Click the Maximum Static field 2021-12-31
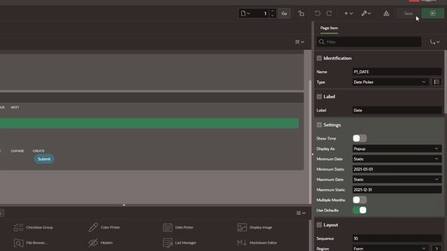447x251 pixels. pos(397,190)
